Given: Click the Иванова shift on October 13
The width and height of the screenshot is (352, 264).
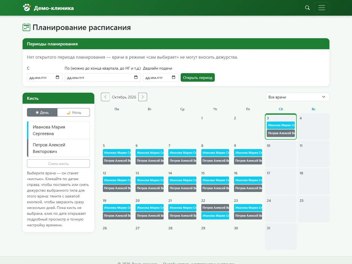Looking at the screenshot, I should [x=150, y=180].
